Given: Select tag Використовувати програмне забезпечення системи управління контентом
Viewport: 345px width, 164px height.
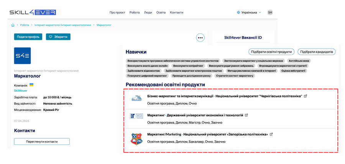Looking at the screenshot, I should tap(173, 61).
